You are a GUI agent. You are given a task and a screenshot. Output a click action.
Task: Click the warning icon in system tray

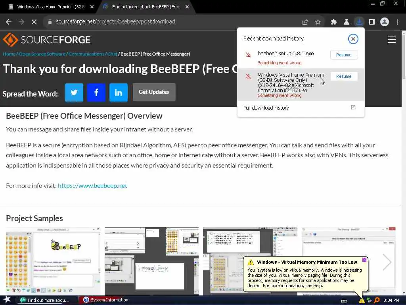click(362, 300)
